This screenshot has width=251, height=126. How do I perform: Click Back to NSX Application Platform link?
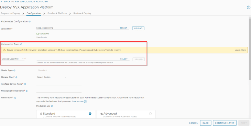point(26,1)
